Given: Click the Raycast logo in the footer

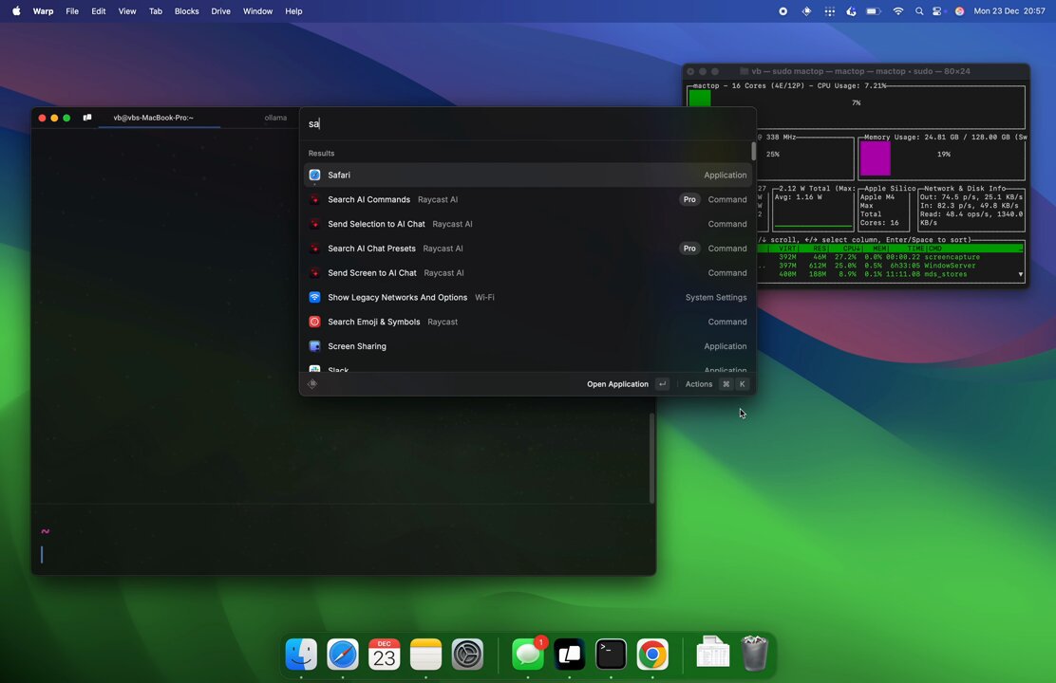Looking at the screenshot, I should (x=312, y=384).
